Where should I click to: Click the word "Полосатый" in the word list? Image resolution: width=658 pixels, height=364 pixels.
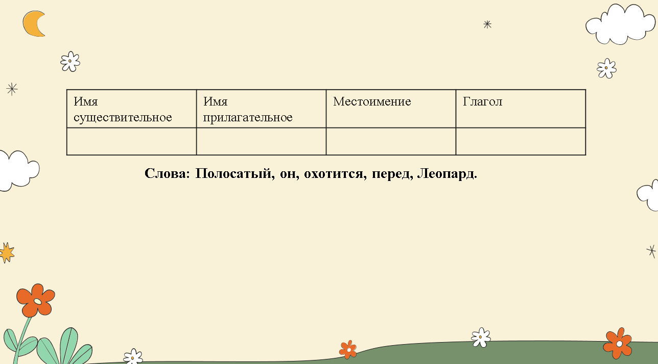pyautogui.click(x=234, y=174)
